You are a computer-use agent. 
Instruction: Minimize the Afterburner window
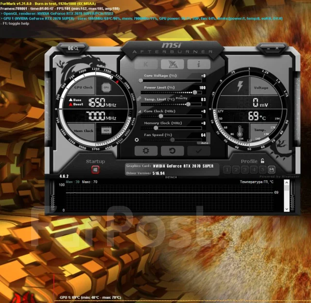coord(268,48)
